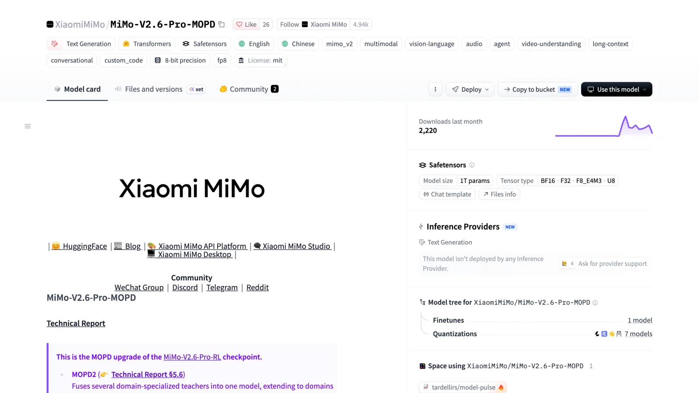Viewport: 699px width, 393px height.
Task: Click the Safetensors tag
Action: click(x=205, y=44)
